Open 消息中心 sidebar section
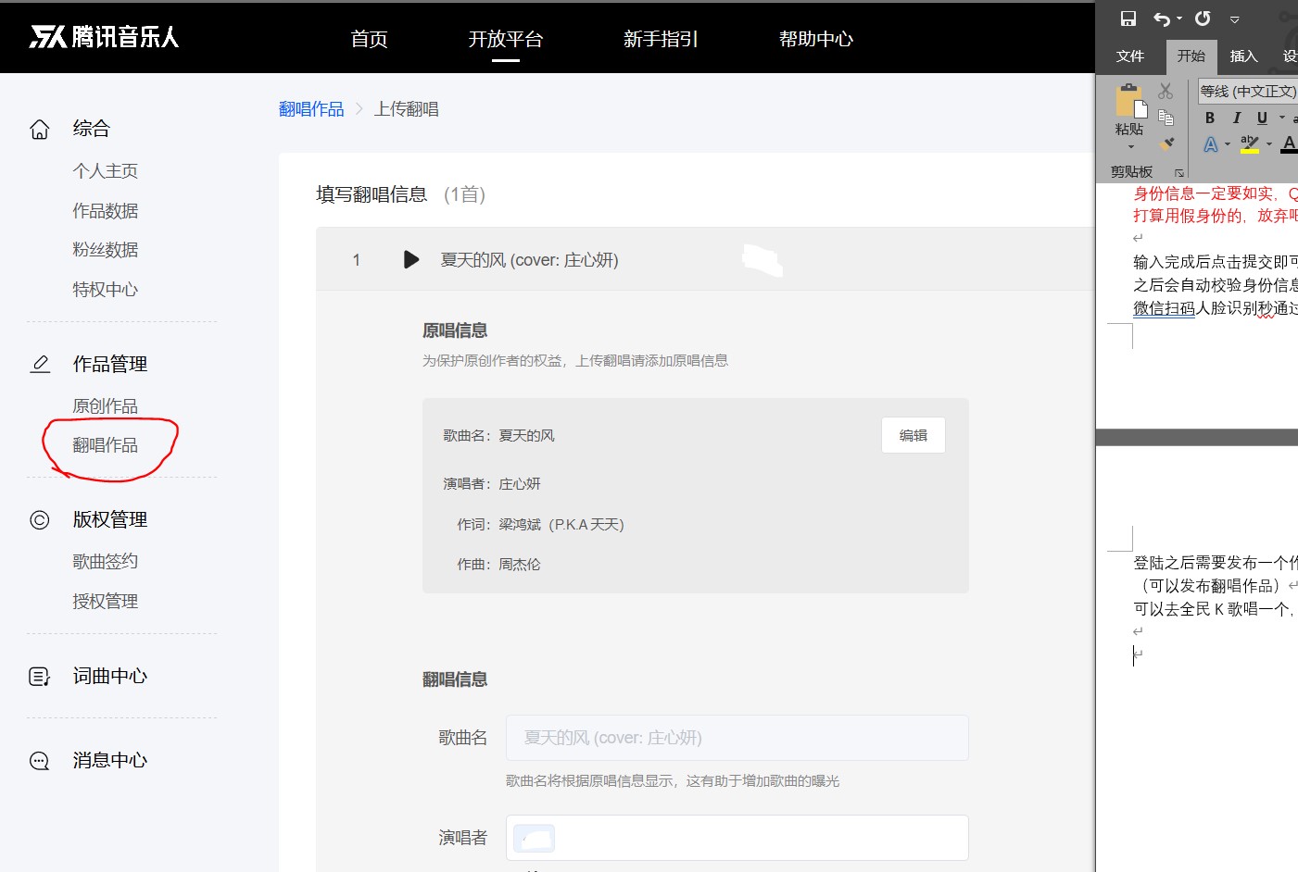This screenshot has height=872, width=1298. click(x=110, y=761)
